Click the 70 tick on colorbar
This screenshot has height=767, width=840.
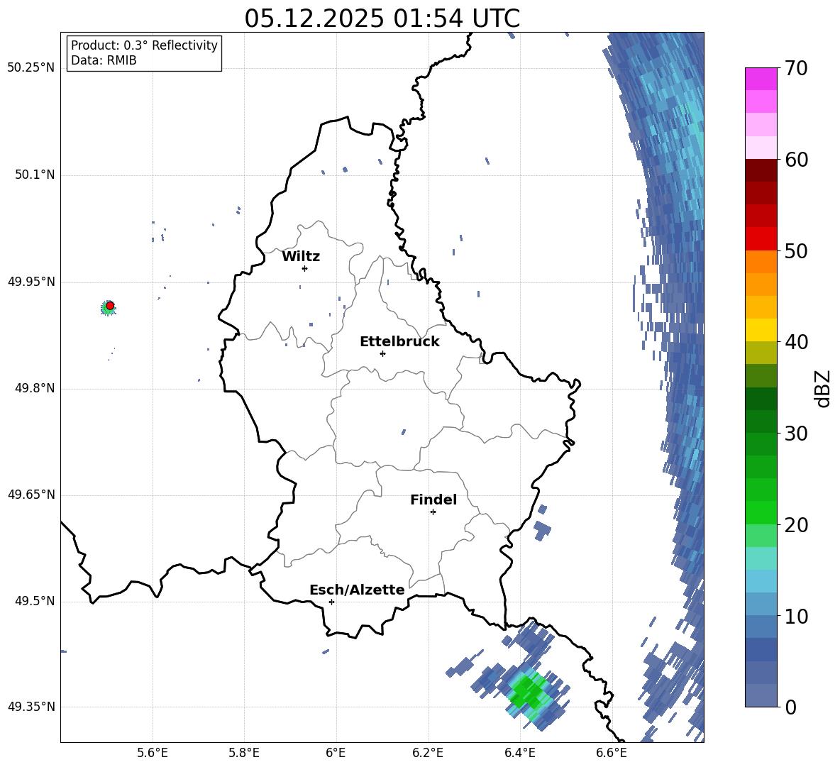(x=796, y=68)
